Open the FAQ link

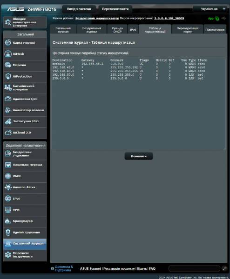point(152,268)
